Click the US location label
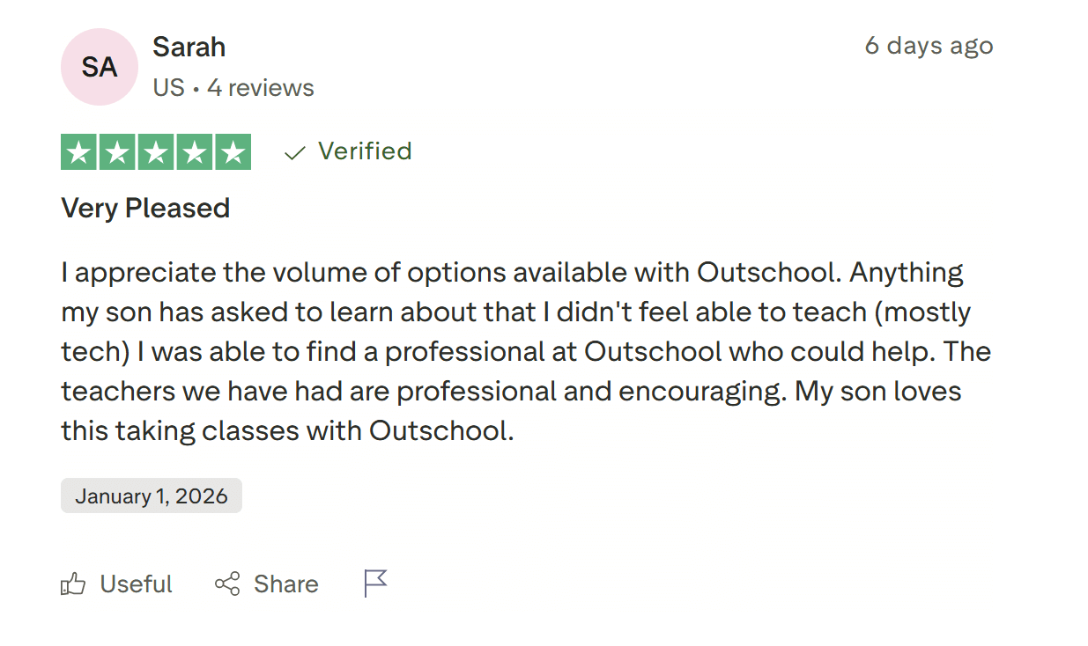 coord(168,87)
